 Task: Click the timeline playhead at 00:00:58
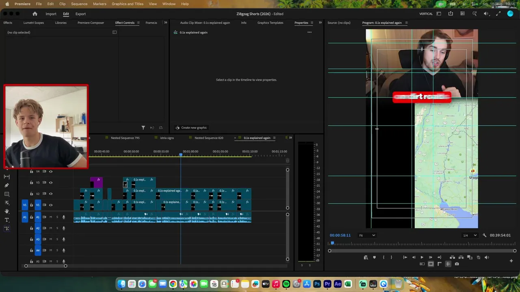click(x=181, y=155)
